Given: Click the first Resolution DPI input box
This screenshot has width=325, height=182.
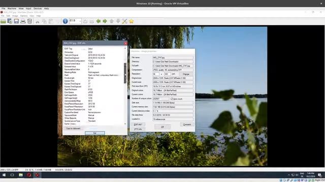Looking at the screenshot, I should tap(156, 74).
